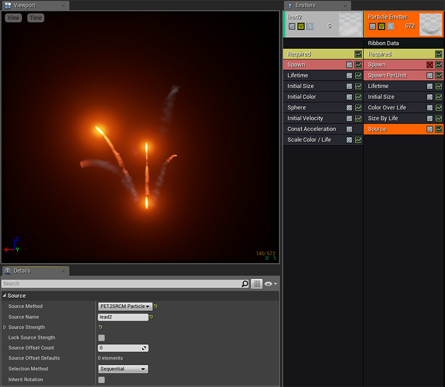Re-enable the disabled Spawn module of Particle Emitter
The height and width of the screenshot is (387, 445).
(429, 65)
